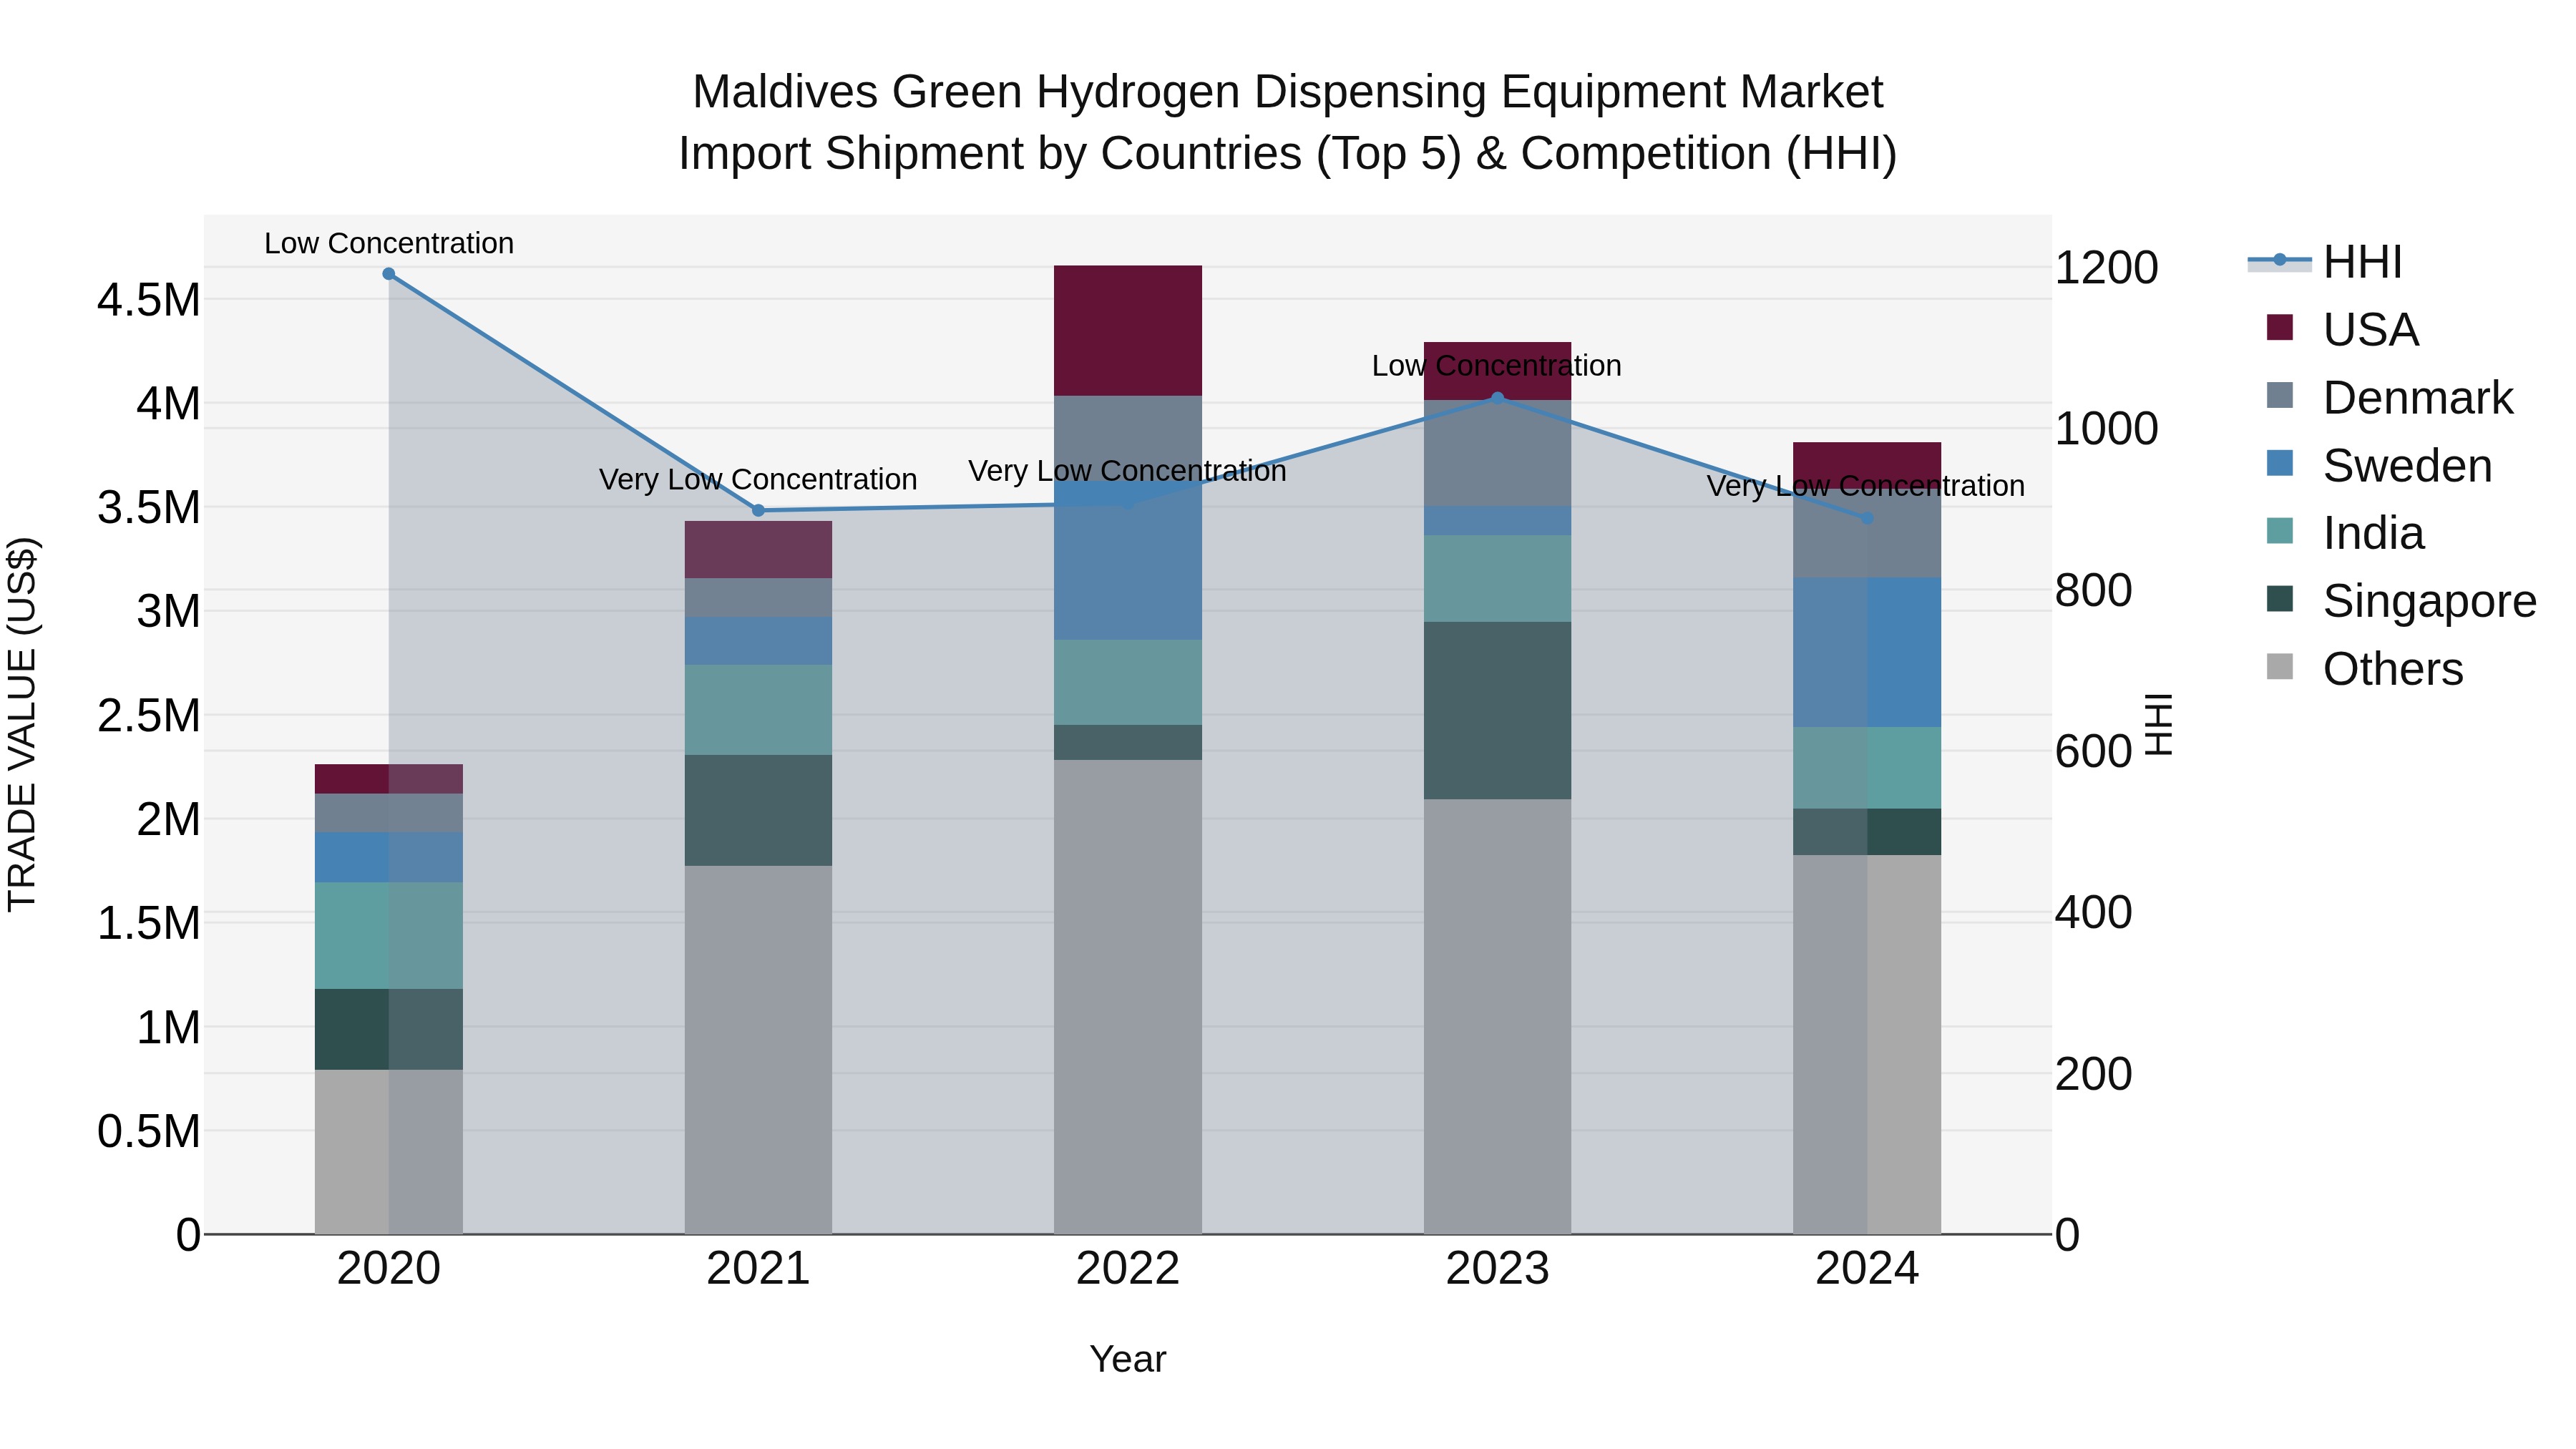Viewport: 2576px width, 1449px height.
Task: Toggle the Singapore legend entry
Action: [2402, 601]
